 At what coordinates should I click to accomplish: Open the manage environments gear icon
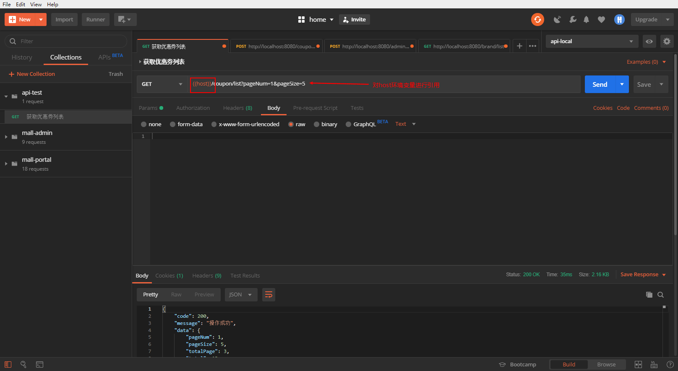pos(667,41)
